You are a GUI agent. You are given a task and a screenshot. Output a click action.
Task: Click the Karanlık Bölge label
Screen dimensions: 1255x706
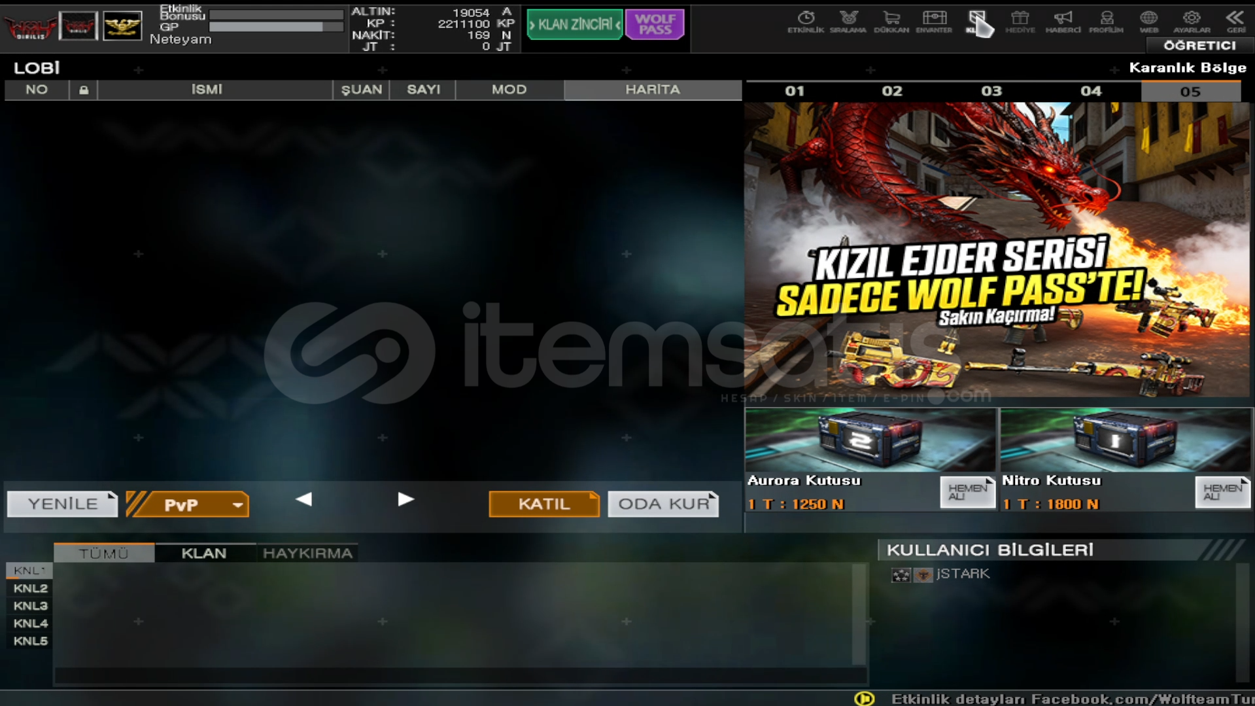tap(1188, 68)
